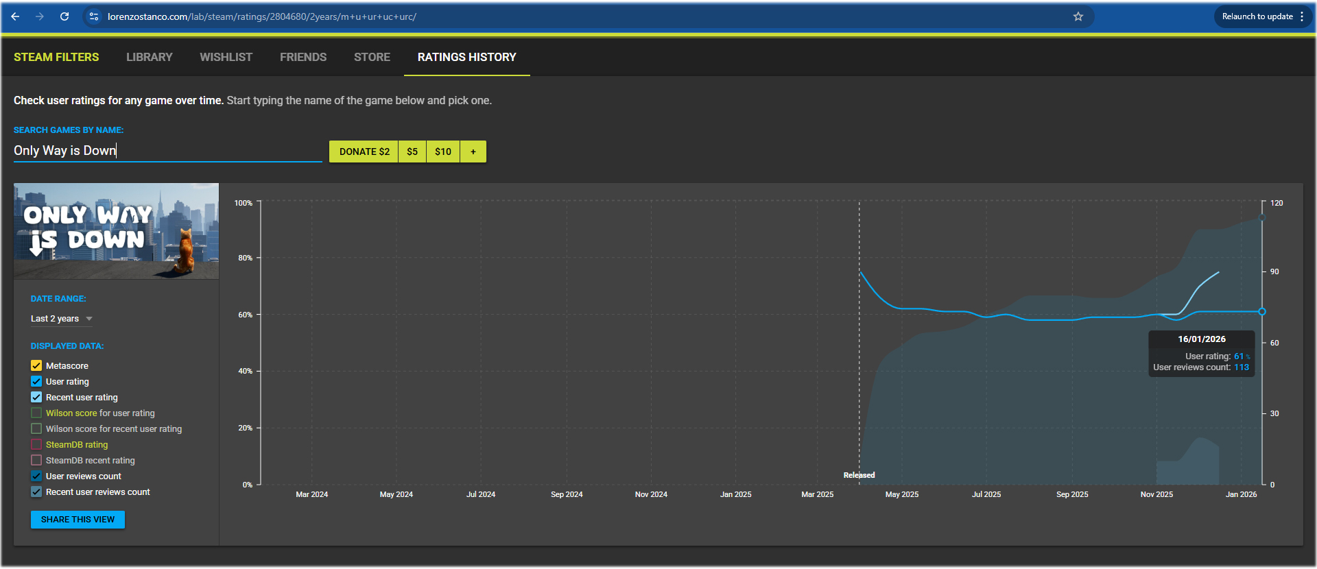Click the data point marker on the user rating line
Screen dimensions: 1317x569
click(1261, 312)
